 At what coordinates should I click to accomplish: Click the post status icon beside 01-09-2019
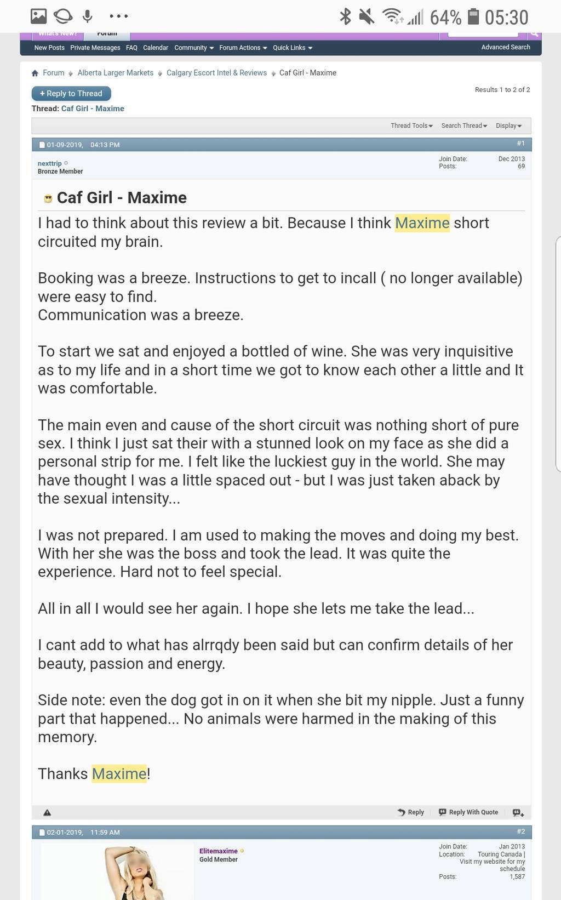coord(42,145)
